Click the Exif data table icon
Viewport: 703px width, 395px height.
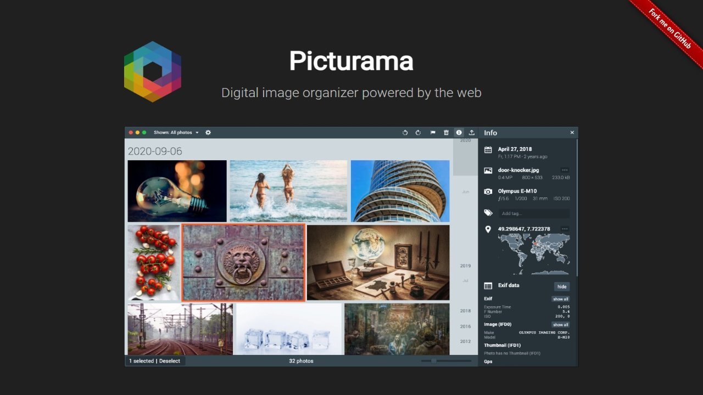(488, 286)
